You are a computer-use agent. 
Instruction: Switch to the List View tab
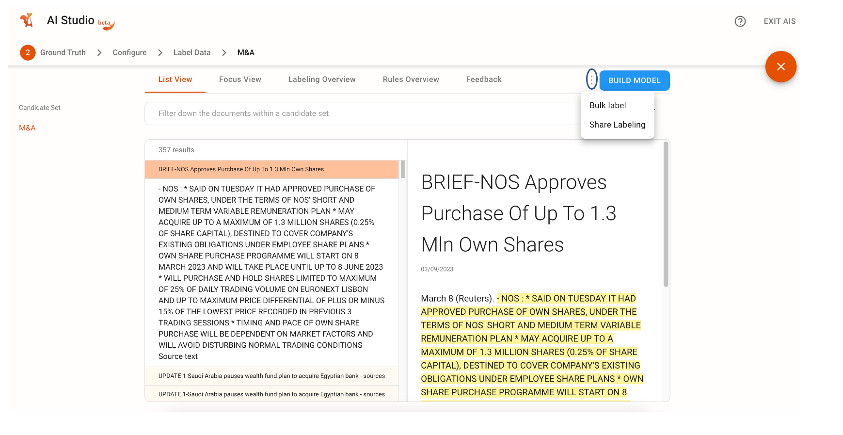point(175,80)
